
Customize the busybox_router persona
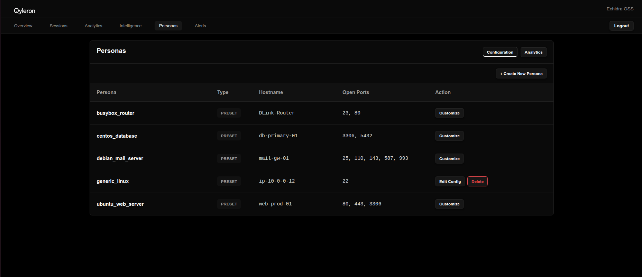449,113
